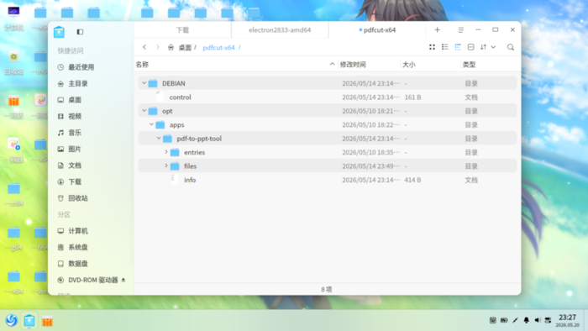The image size is (588, 331).
Task: Open the dropdown arrow beside sort
Action: (x=493, y=47)
